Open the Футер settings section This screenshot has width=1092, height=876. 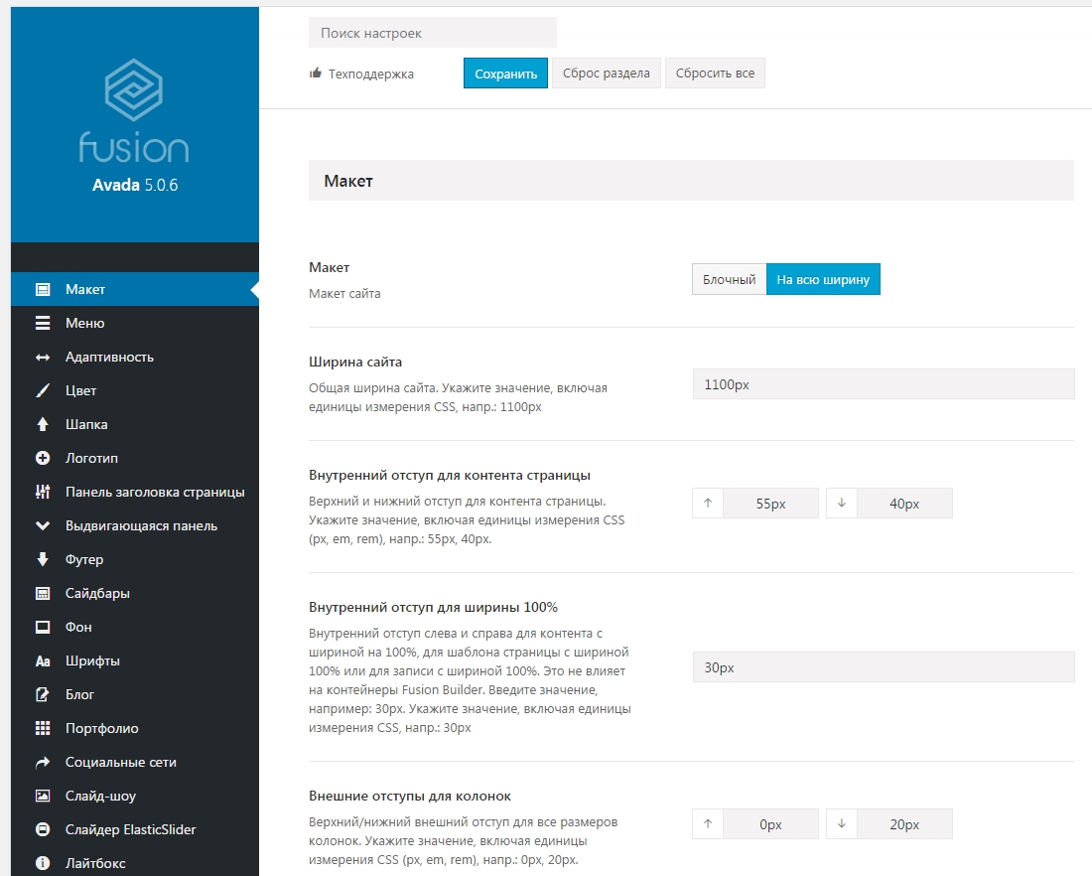(x=135, y=559)
